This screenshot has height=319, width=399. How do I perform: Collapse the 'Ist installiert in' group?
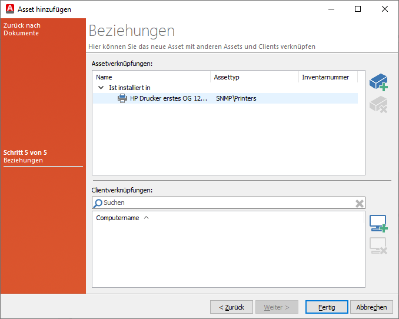[101, 88]
